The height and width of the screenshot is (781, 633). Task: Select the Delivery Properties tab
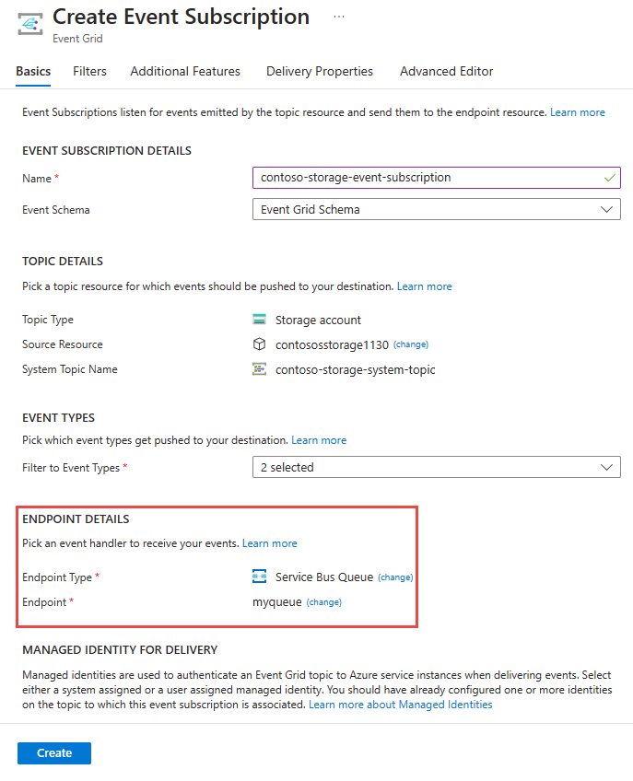click(x=319, y=71)
